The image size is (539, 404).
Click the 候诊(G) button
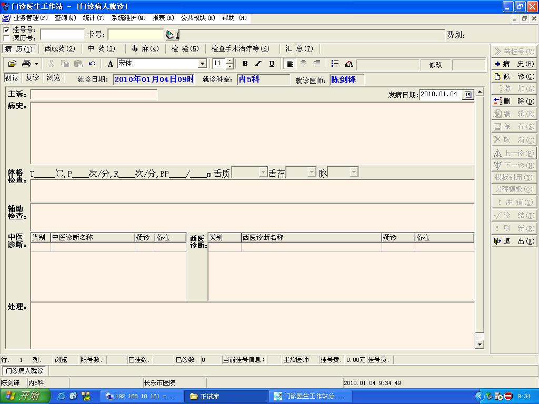click(514, 76)
